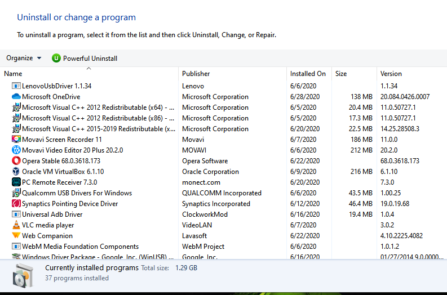This screenshot has width=447, height=295.
Task: Click the Movavi Video Editor icon
Action: 16,150
